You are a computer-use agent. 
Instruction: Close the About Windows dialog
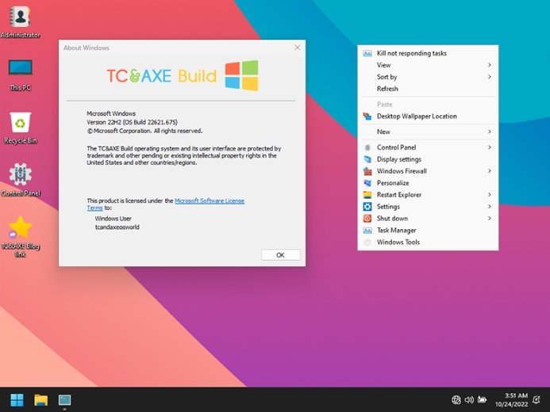297,48
